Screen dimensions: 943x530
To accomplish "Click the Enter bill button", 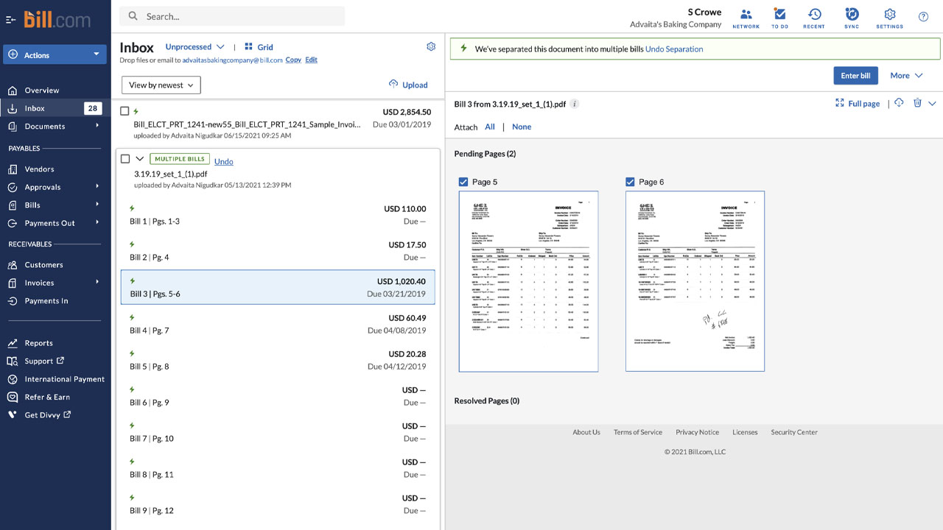I will (x=855, y=75).
